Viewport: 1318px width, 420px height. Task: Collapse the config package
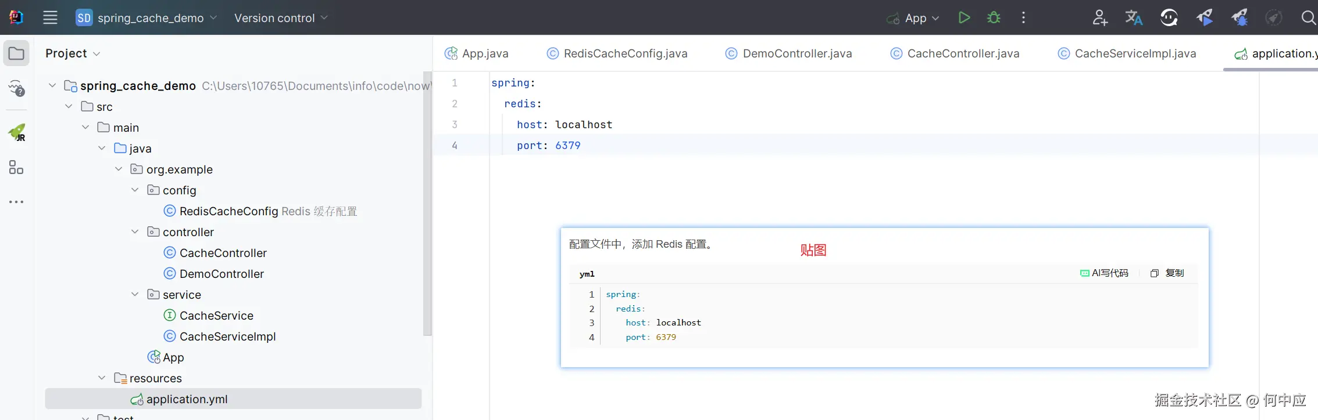[x=135, y=190]
